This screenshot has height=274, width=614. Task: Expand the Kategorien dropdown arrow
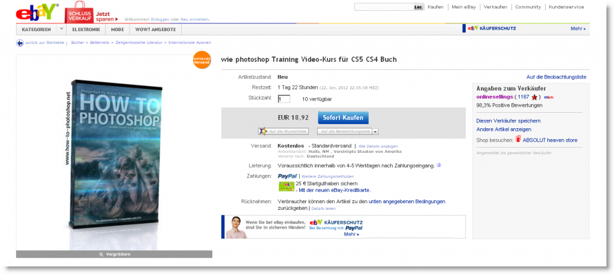pos(62,29)
